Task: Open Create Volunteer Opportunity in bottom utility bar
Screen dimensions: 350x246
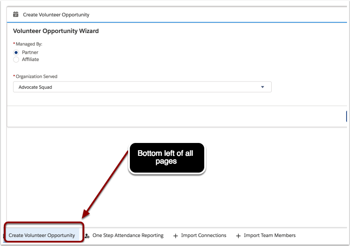Action: pos(42,235)
